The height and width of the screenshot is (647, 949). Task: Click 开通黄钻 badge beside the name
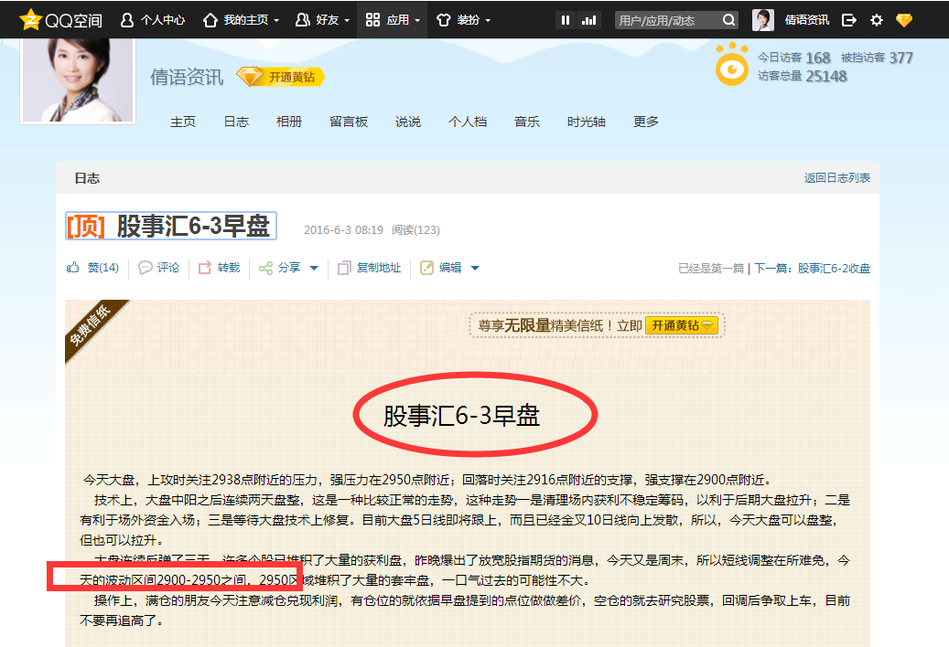point(281,77)
